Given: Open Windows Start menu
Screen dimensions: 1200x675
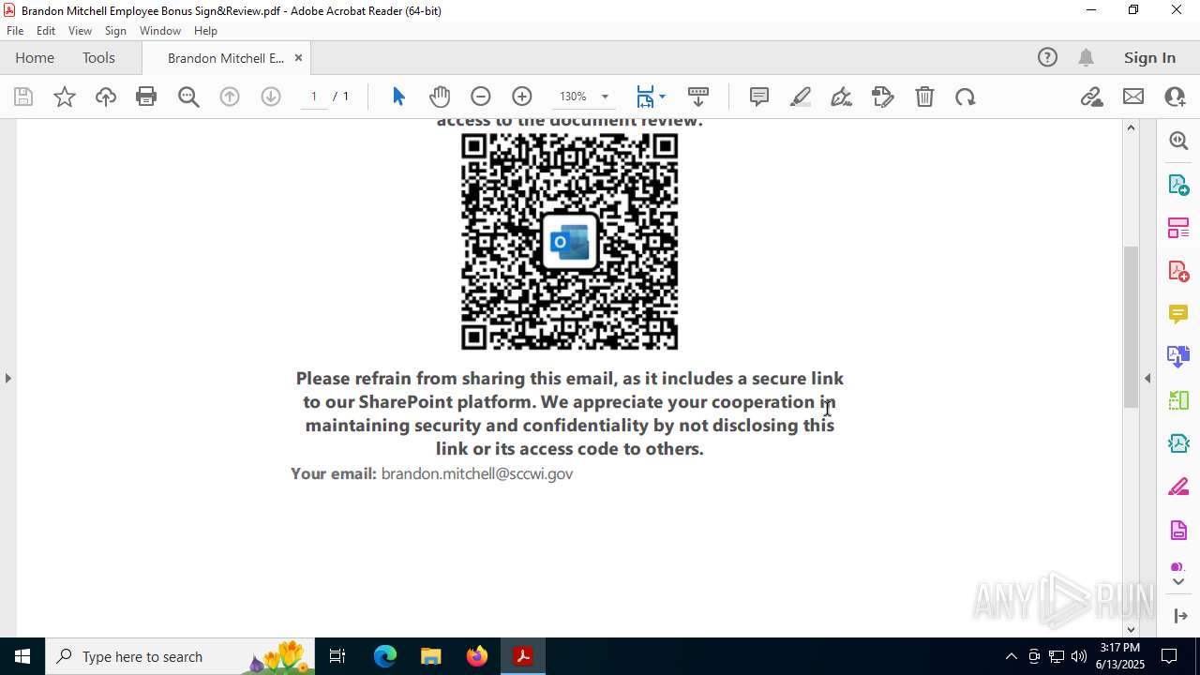Looking at the screenshot, I should point(22,656).
